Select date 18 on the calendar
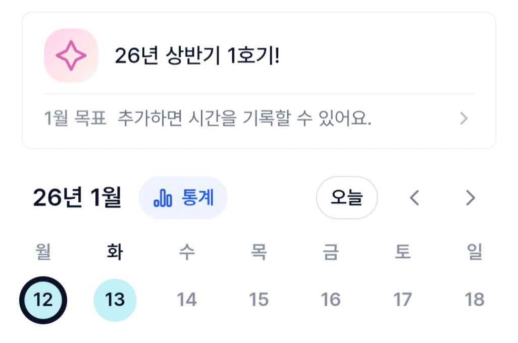518x343 pixels. point(475,300)
